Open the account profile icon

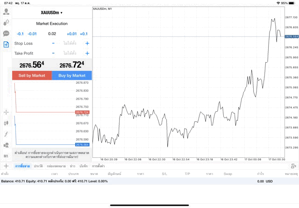[6, 12]
